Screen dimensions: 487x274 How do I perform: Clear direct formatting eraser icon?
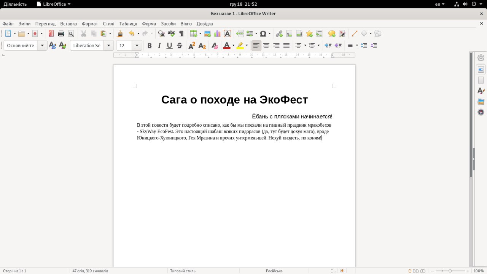click(215, 46)
